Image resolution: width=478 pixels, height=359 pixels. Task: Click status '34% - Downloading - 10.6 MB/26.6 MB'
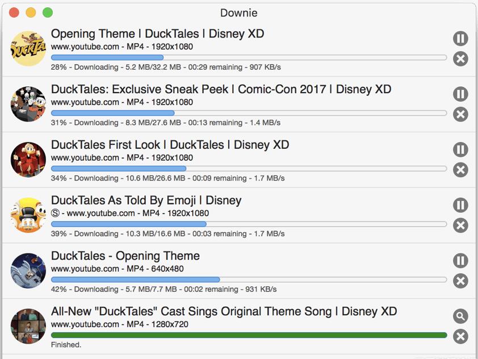118,178
